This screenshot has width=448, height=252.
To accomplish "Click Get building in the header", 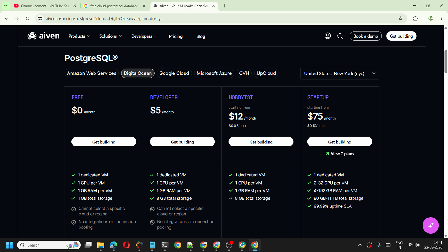I will (401, 36).
